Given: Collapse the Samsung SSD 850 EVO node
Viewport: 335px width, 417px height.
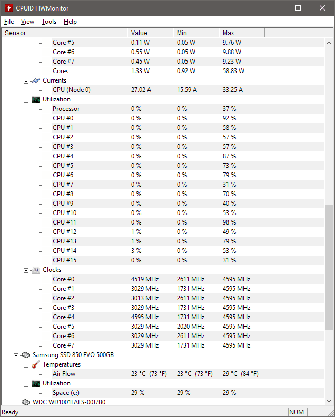Looking at the screenshot, I should tap(16, 355).
